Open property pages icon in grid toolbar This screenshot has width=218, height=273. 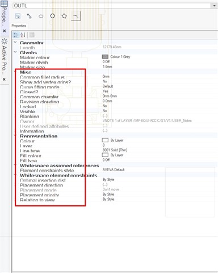coord(32,35)
